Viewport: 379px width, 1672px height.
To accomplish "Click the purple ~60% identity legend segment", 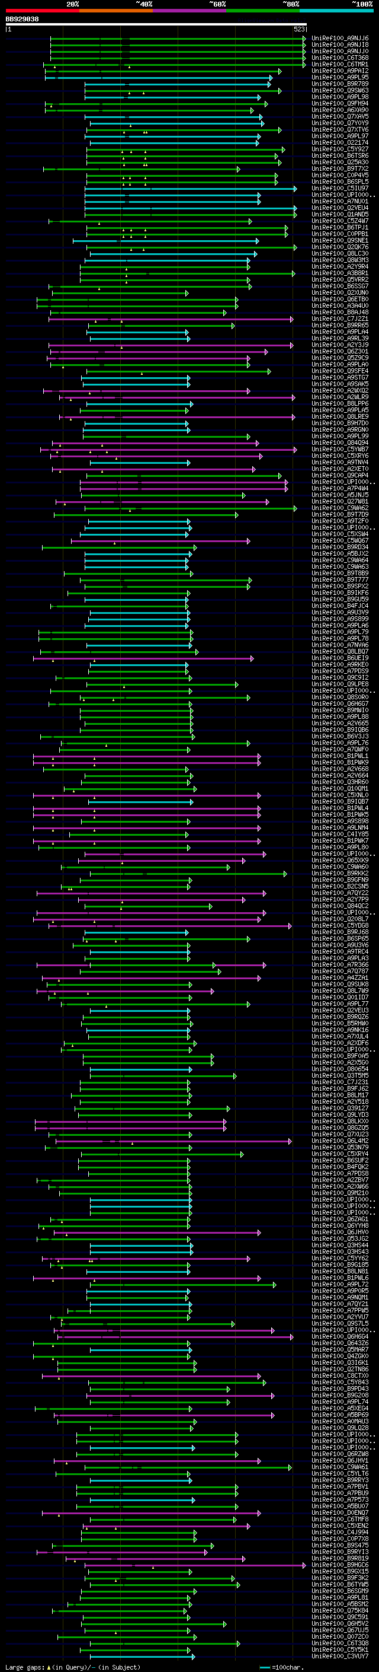I will tap(189, 11).
